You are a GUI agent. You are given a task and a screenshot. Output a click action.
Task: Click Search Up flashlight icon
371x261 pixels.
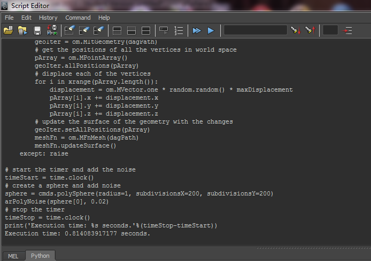coord(310,30)
